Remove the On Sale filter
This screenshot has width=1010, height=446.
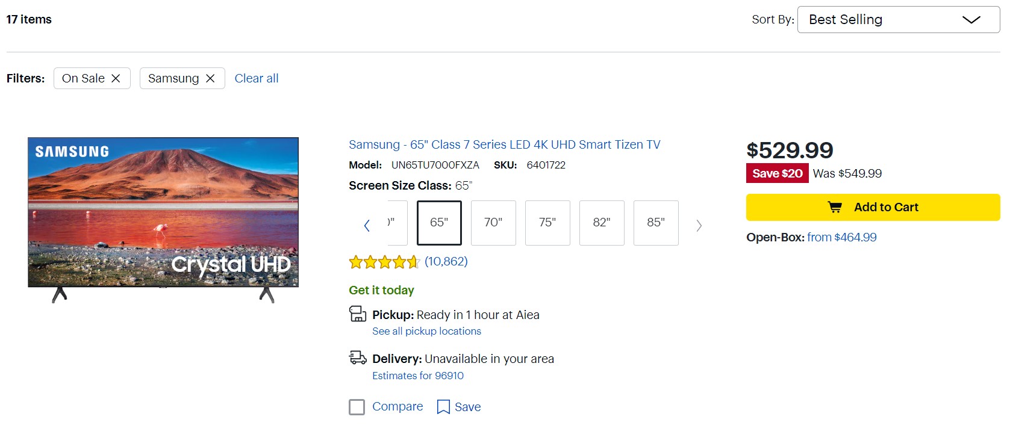click(116, 78)
